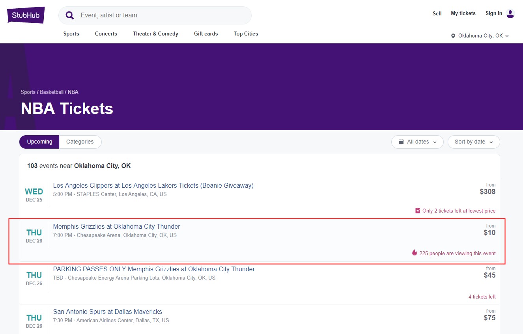Switch to the Categories tab
The width and height of the screenshot is (523, 334).
pyautogui.click(x=80, y=142)
